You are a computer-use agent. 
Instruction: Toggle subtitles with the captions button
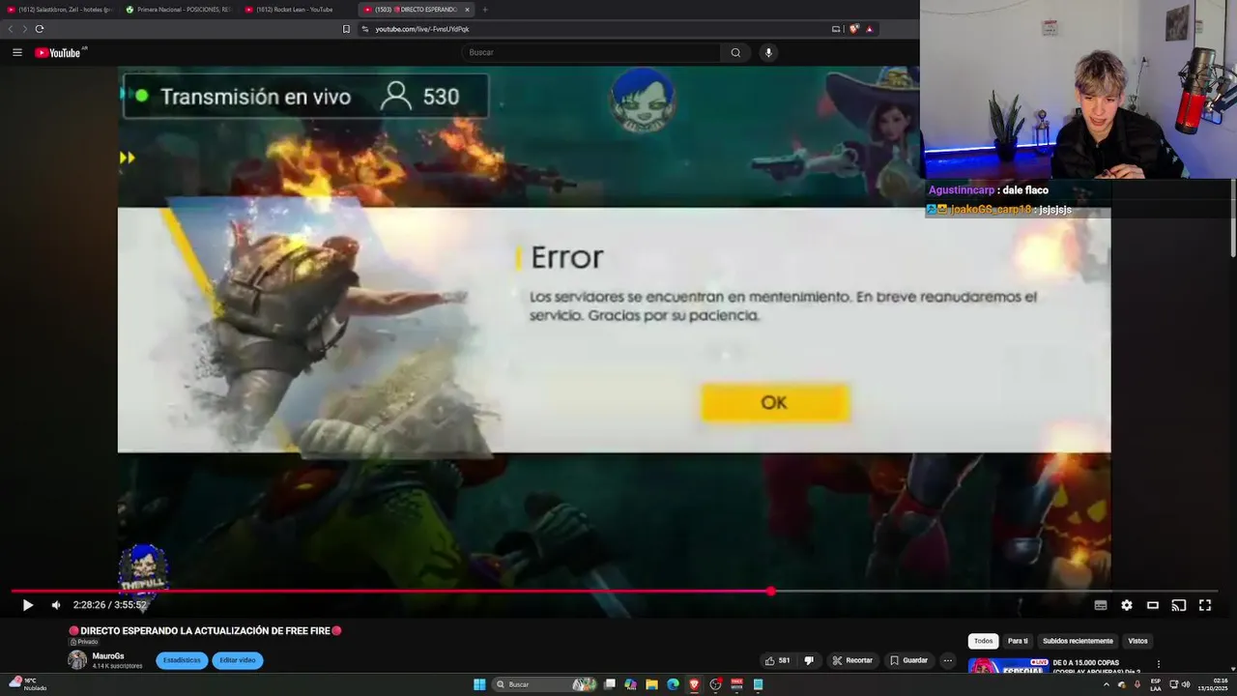coord(1101,605)
